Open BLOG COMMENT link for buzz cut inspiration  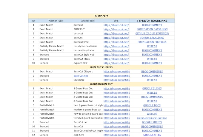tap(152, 50)
